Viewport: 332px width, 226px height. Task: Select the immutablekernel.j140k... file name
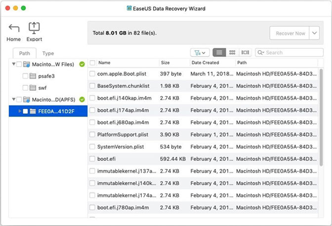(x=126, y=183)
